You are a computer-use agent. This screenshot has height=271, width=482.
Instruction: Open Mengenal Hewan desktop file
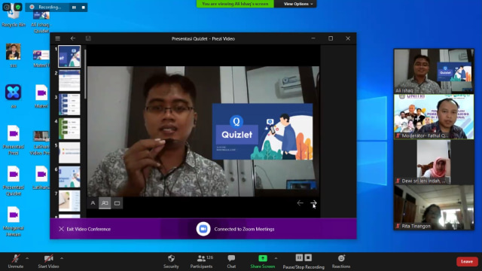(x=14, y=221)
